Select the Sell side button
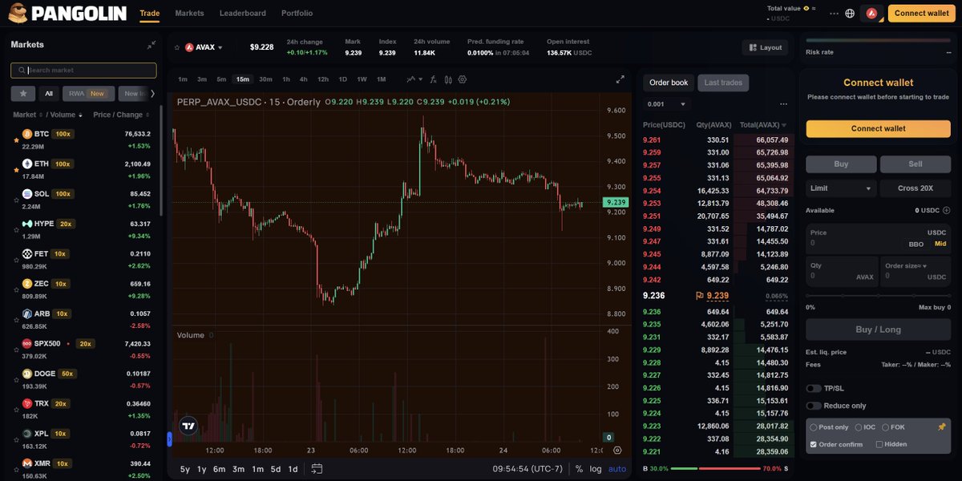 (915, 164)
